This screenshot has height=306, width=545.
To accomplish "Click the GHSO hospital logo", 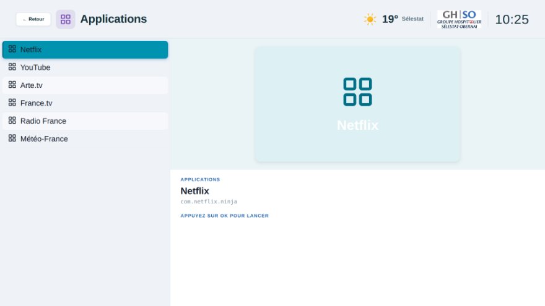I will coord(459,19).
